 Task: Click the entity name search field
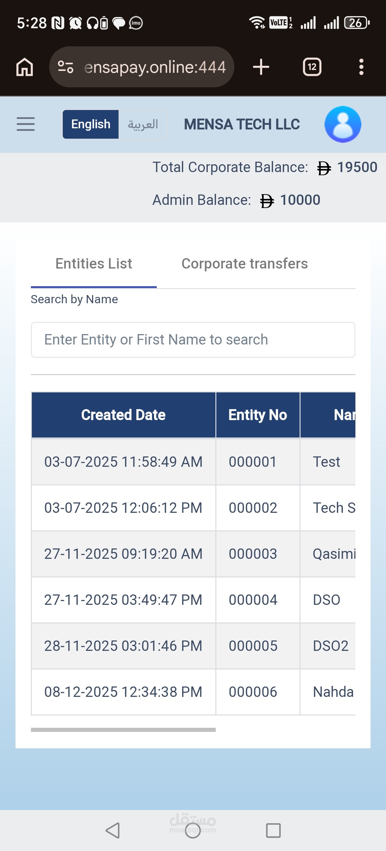pyautogui.click(x=193, y=339)
